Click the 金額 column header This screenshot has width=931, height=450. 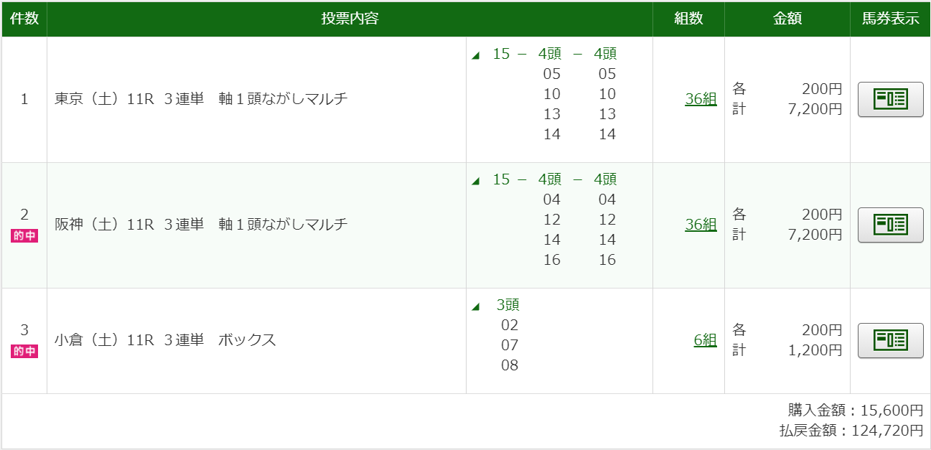[787, 19]
